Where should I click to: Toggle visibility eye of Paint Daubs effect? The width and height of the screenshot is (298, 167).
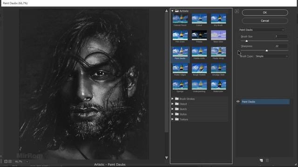[238, 102]
